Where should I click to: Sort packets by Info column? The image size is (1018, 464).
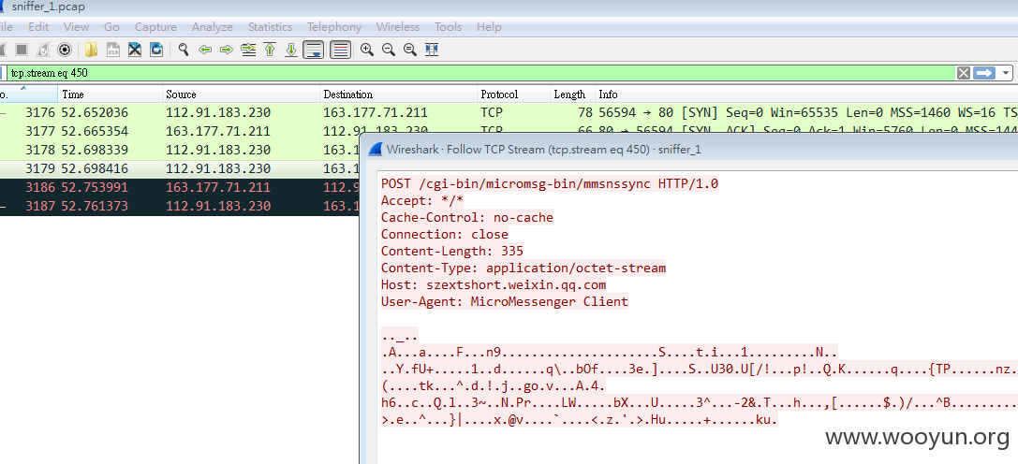coord(805,94)
